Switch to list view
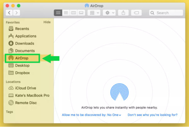Viewport: 189px width, 127px height. [66, 13]
